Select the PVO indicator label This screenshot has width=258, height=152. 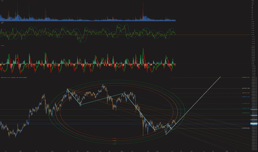[x=2, y=46]
